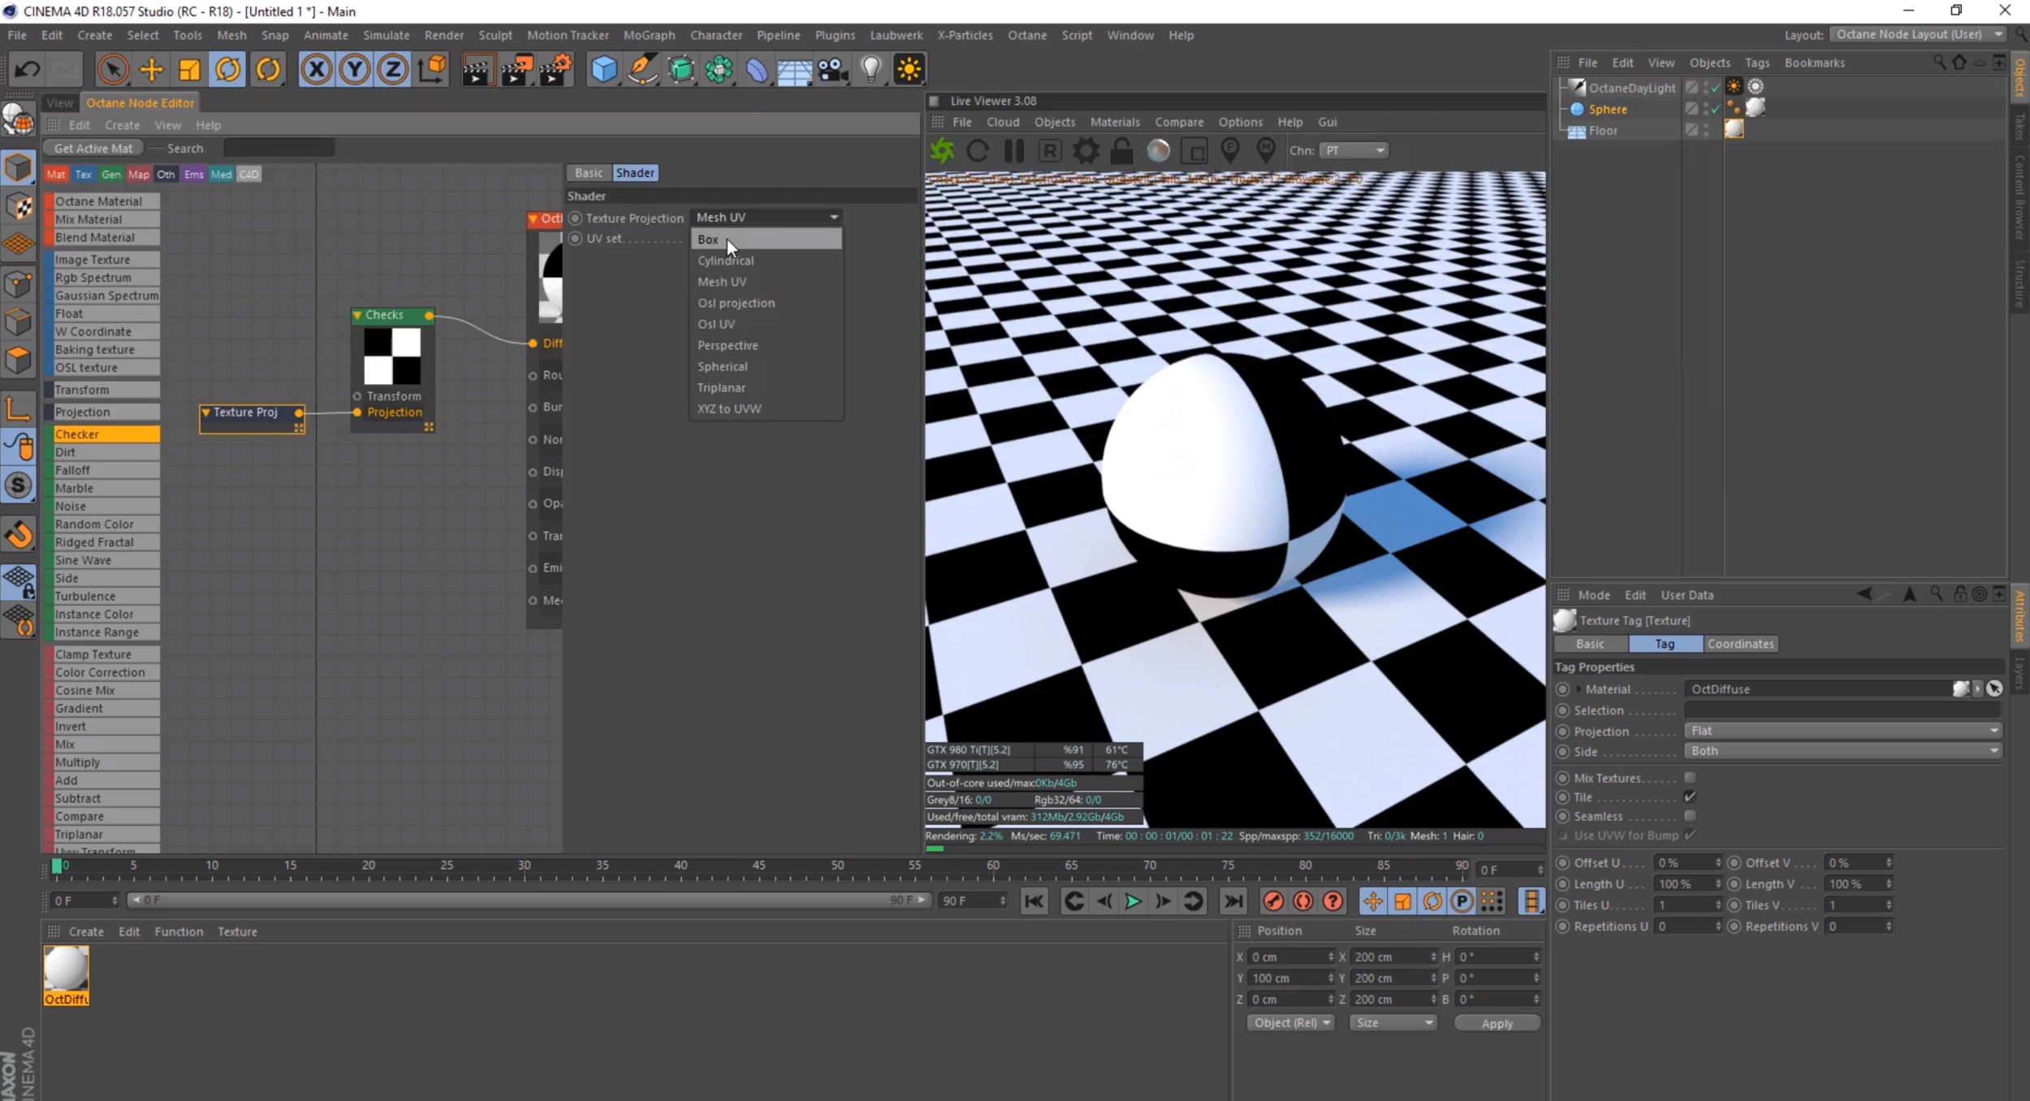The height and width of the screenshot is (1101, 2030).
Task: Select OctDiffuse material thumbnail
Action: coord(66,975)
